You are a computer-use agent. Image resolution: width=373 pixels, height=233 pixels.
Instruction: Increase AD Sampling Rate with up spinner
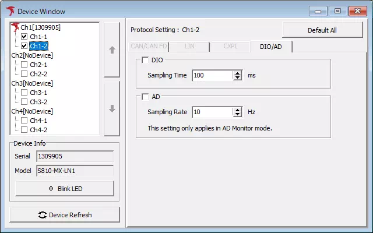(237, 110)
